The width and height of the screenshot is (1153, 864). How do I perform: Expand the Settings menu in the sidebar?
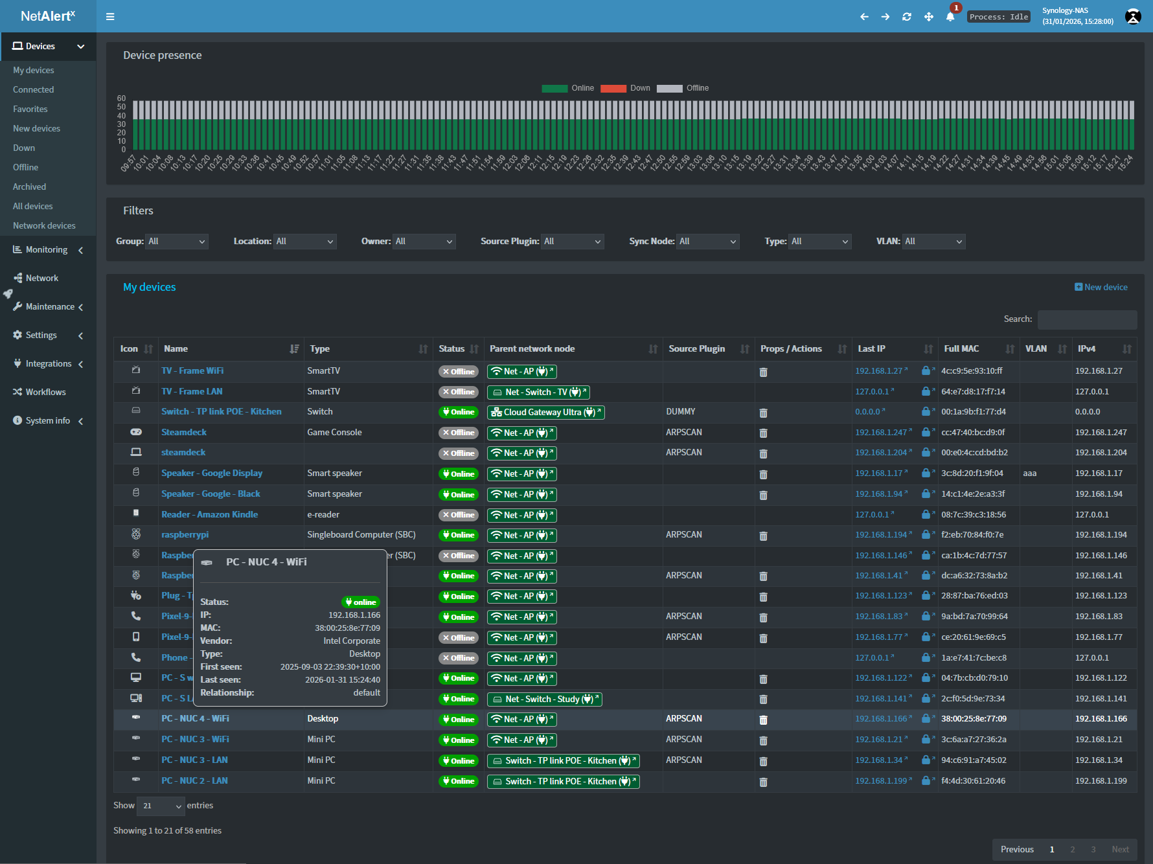click(41, 335)
